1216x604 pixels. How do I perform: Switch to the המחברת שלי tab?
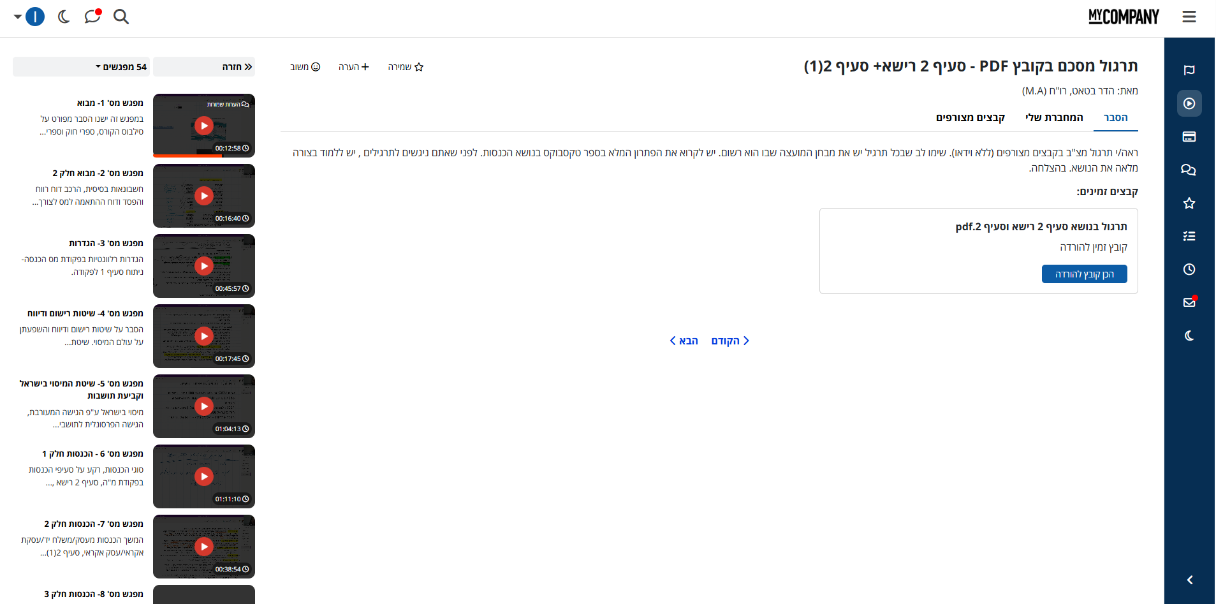point(1053,117)
